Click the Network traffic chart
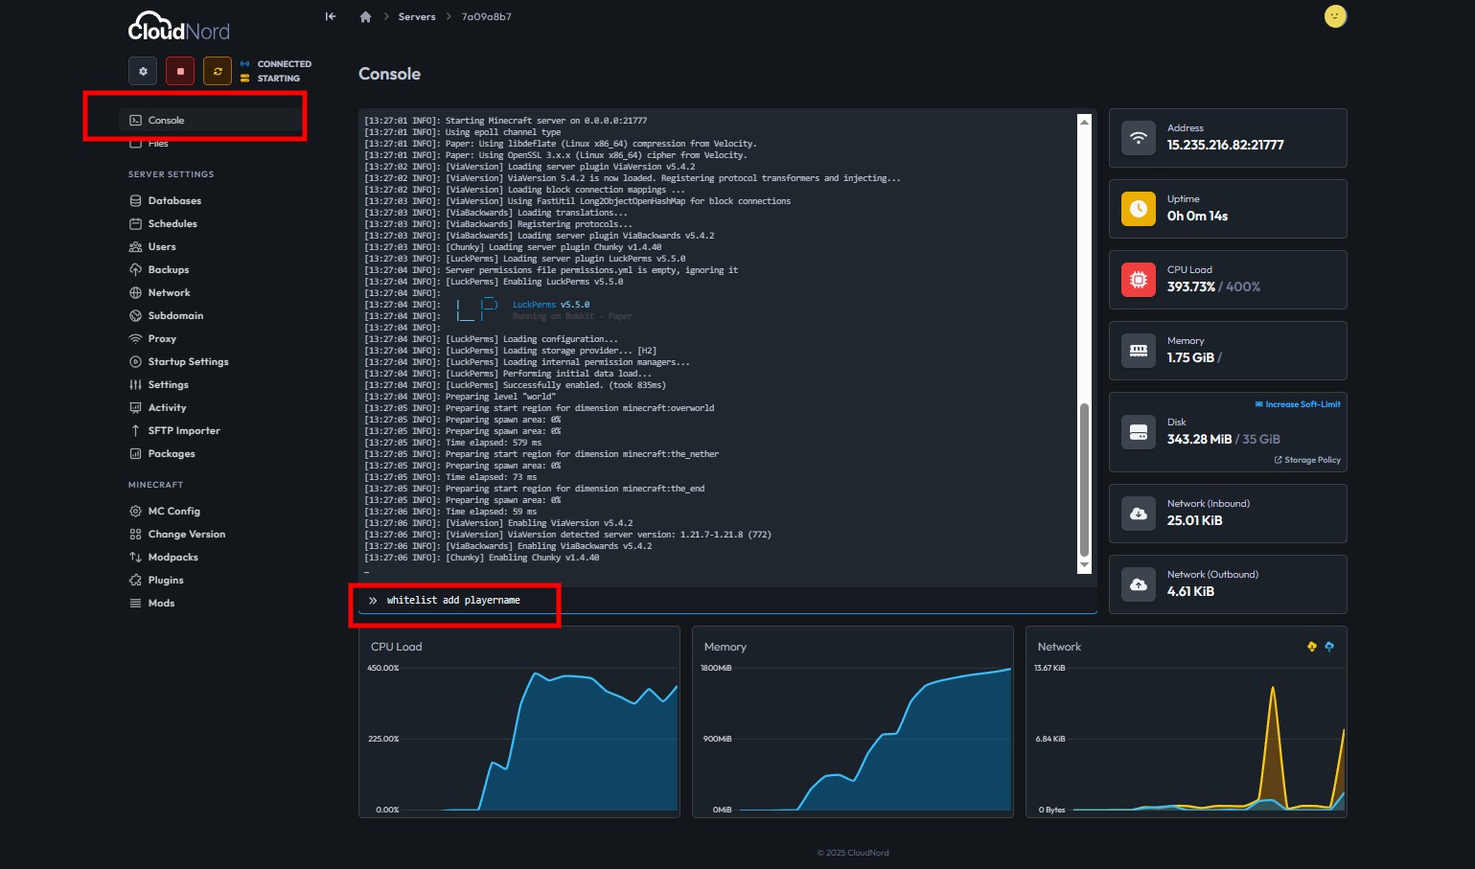This screenshot has height=869, width=1475. 1187,721
